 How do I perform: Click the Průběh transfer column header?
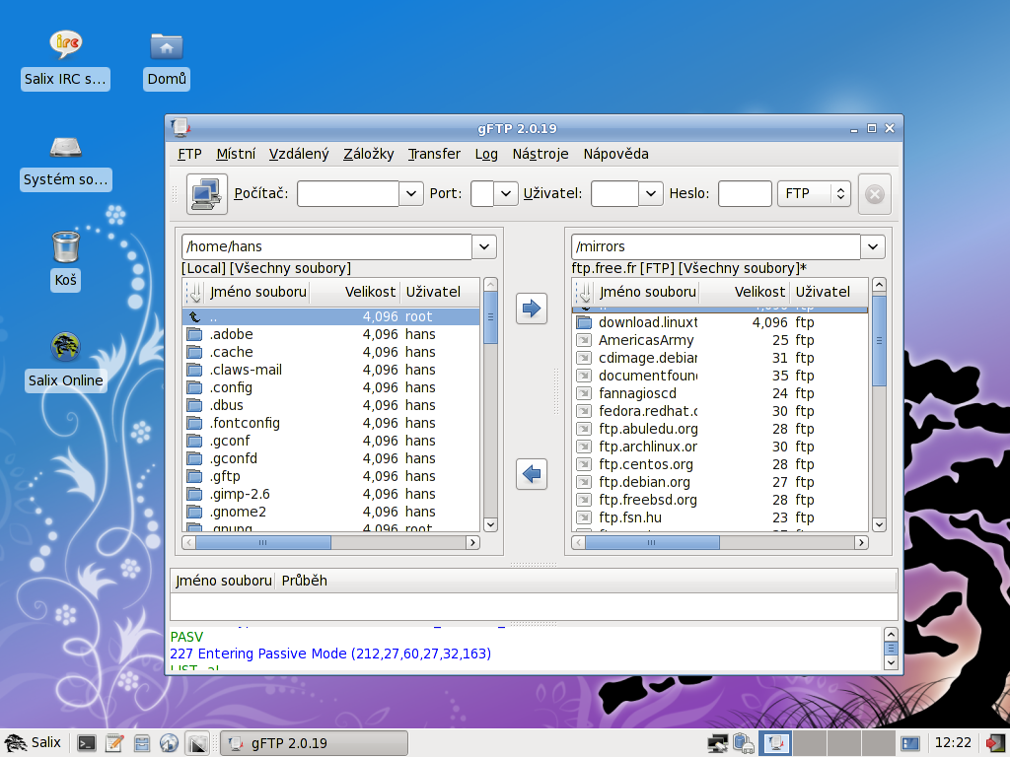(x=305, y=581)
